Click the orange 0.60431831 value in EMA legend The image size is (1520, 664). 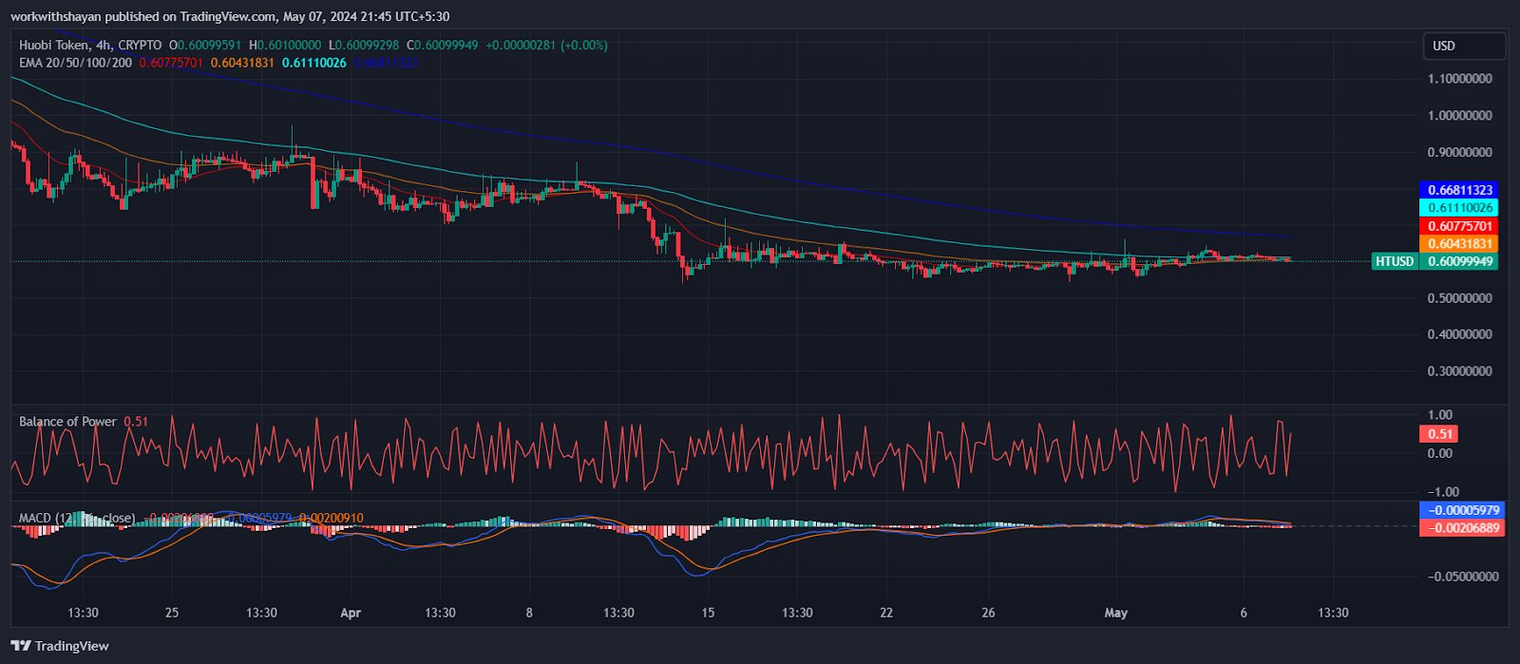[242, 63]
